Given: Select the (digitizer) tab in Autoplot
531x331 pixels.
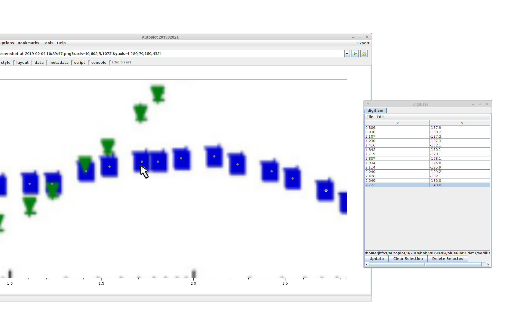Looking at the screenshot, I should 122,62.
